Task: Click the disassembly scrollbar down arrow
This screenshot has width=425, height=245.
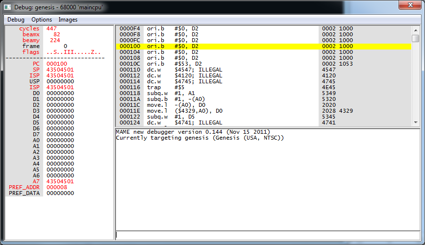Action: [415, 122]
